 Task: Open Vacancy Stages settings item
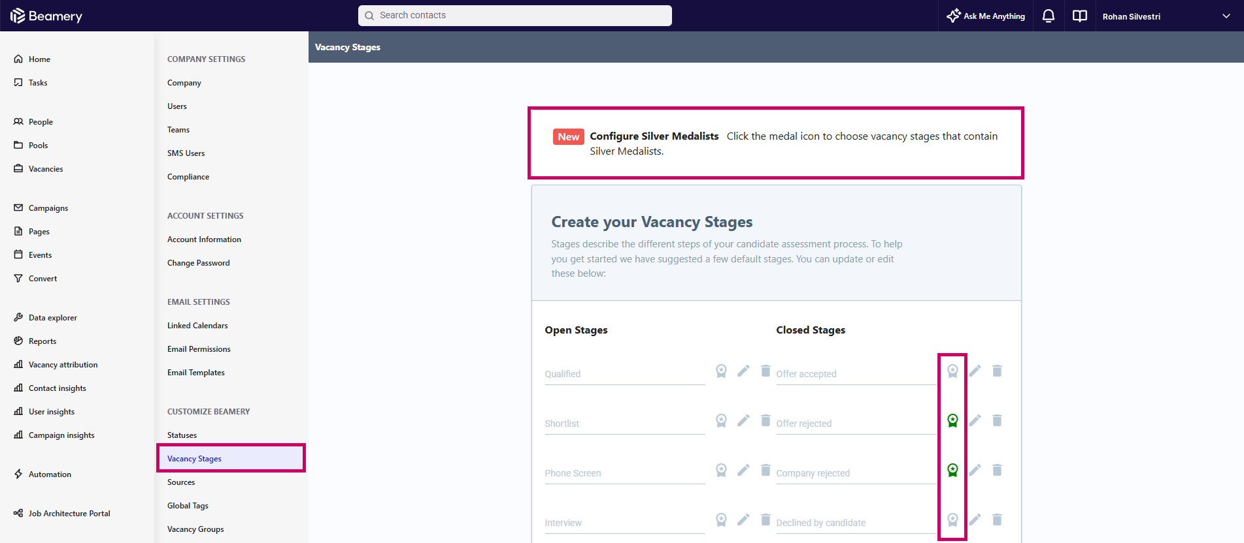coord(231,458)
